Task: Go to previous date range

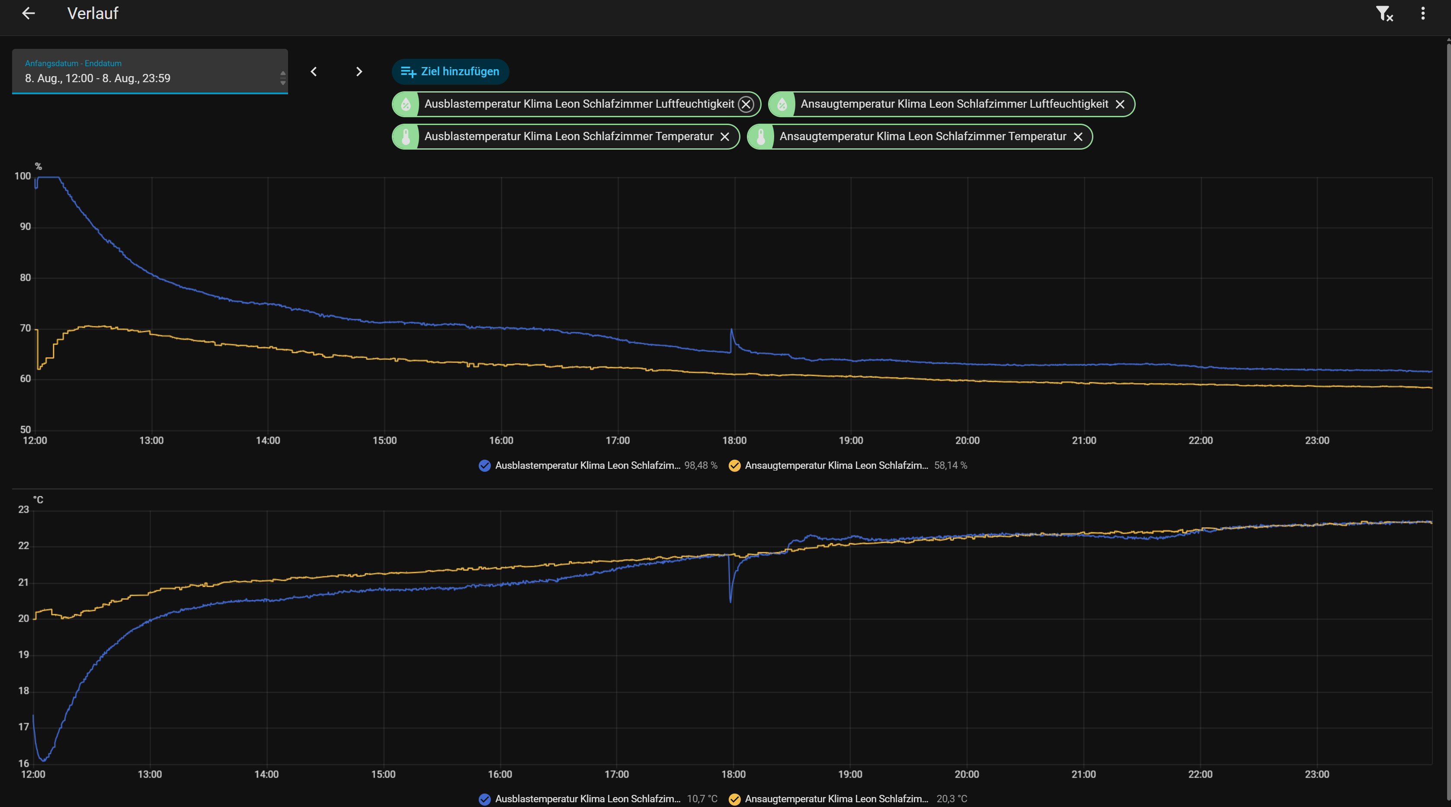Action: tap(314, 71)
